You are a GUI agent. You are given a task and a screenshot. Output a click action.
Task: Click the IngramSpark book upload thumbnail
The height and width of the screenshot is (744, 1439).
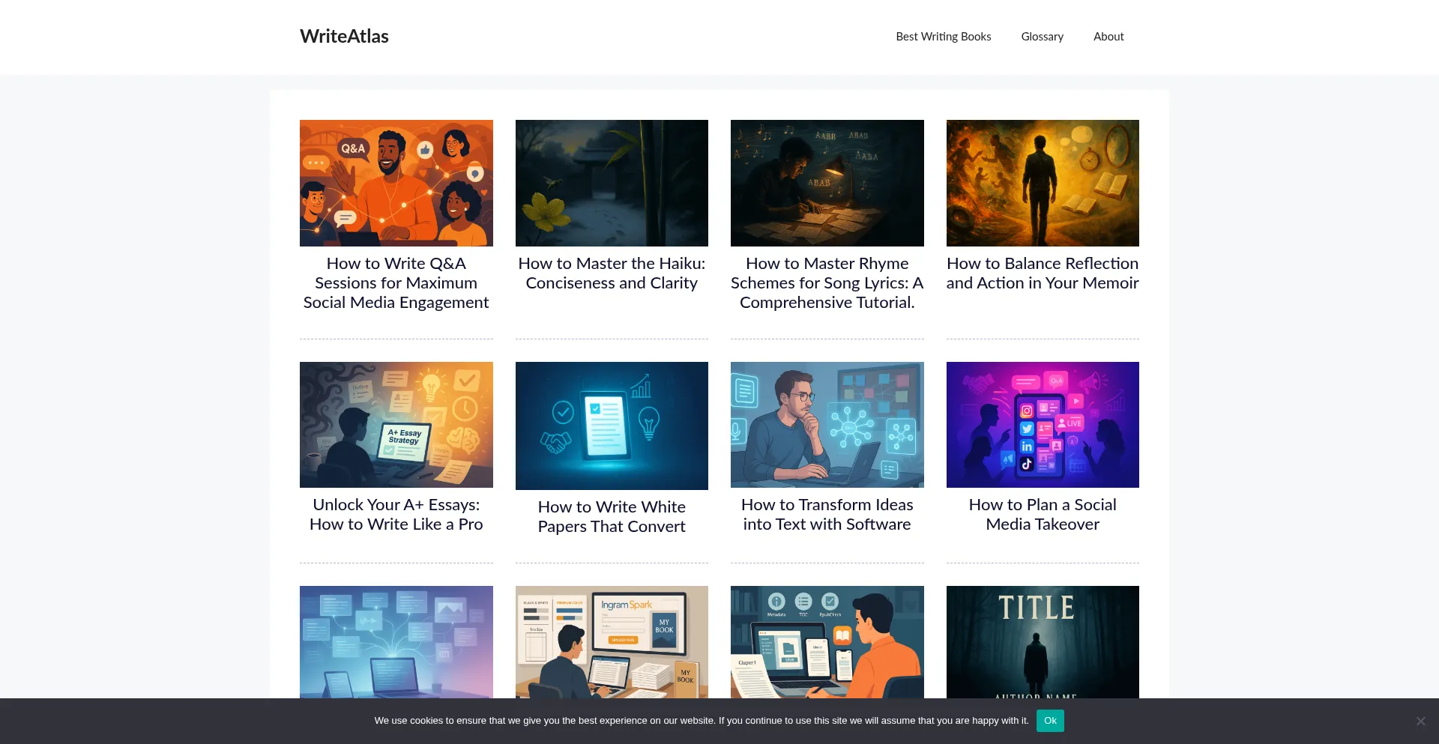point(612,641)
